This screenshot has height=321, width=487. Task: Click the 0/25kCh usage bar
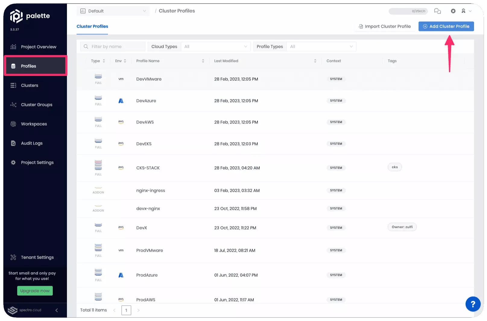point(408,11)
